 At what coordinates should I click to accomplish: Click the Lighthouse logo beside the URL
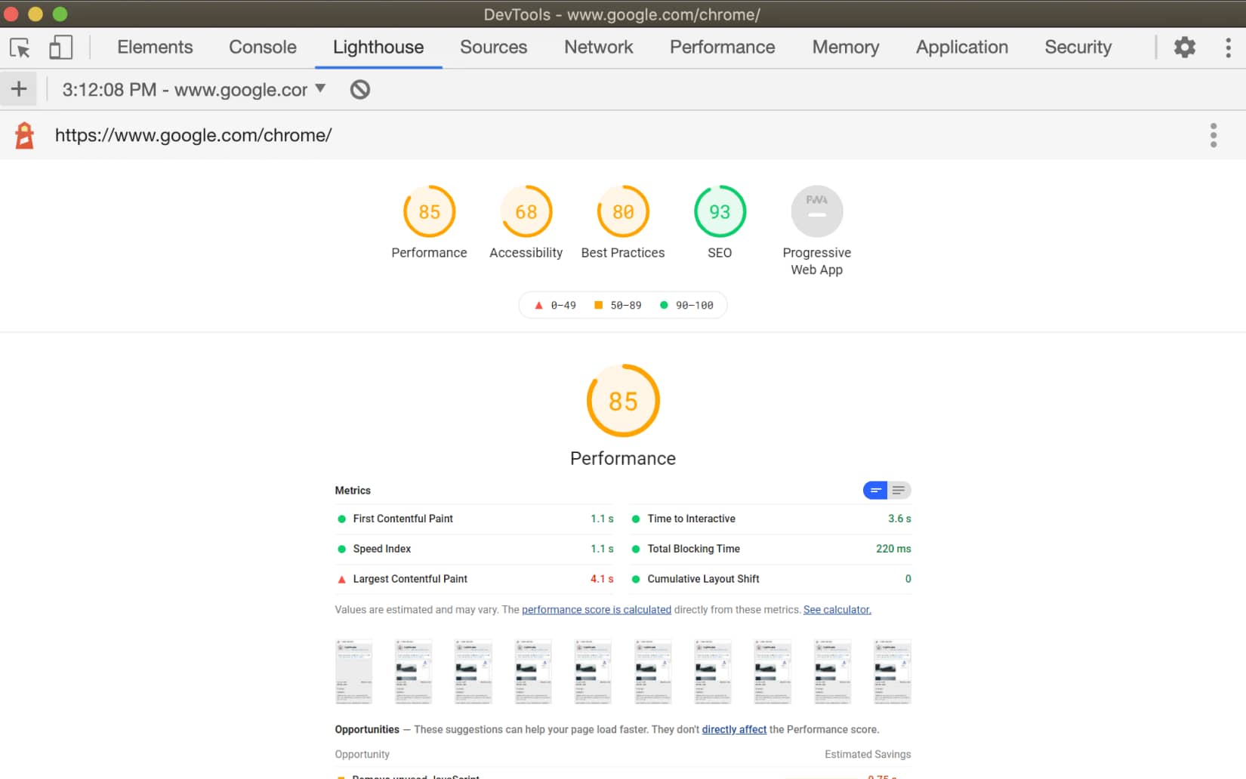click(x=23, y=135)
